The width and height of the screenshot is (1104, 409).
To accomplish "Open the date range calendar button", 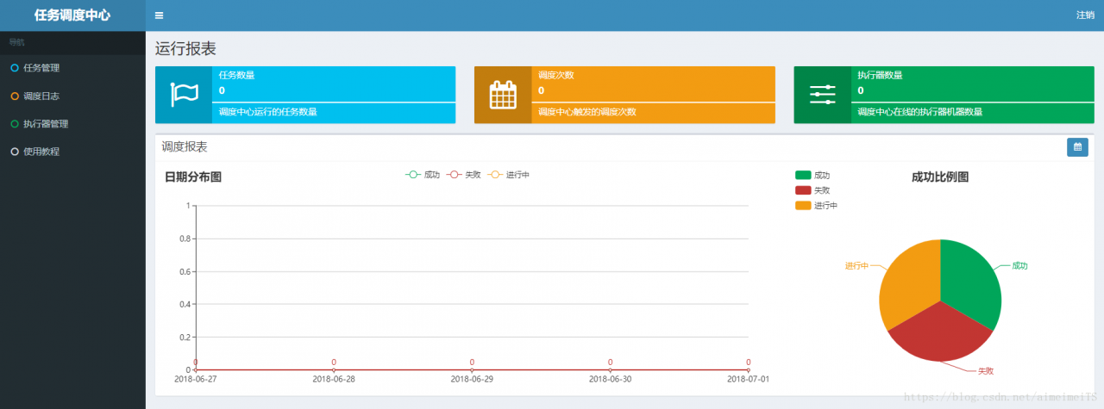I will point(1077,147).
